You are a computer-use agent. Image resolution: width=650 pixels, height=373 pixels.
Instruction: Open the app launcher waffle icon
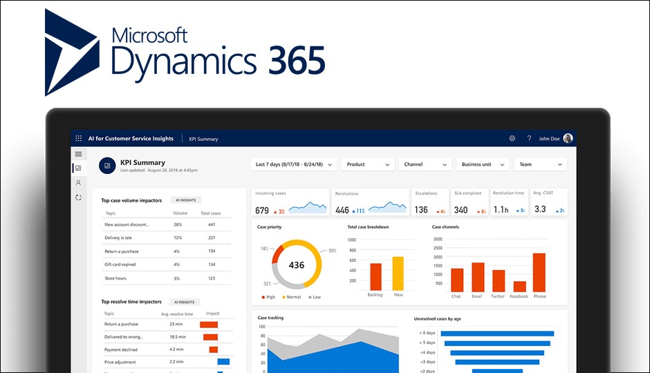[x=78, y=138]
